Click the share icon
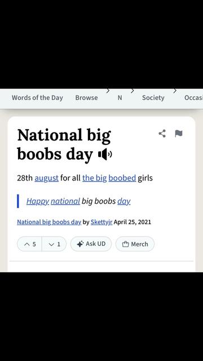 point(162,134)
